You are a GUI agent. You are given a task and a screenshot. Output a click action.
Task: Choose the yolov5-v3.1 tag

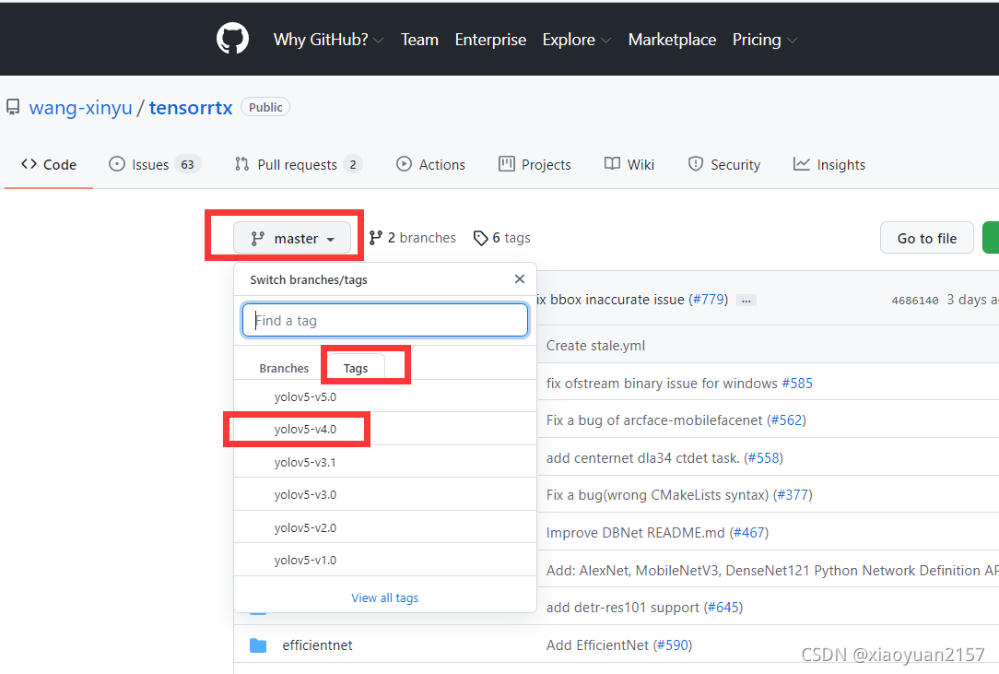385,462
